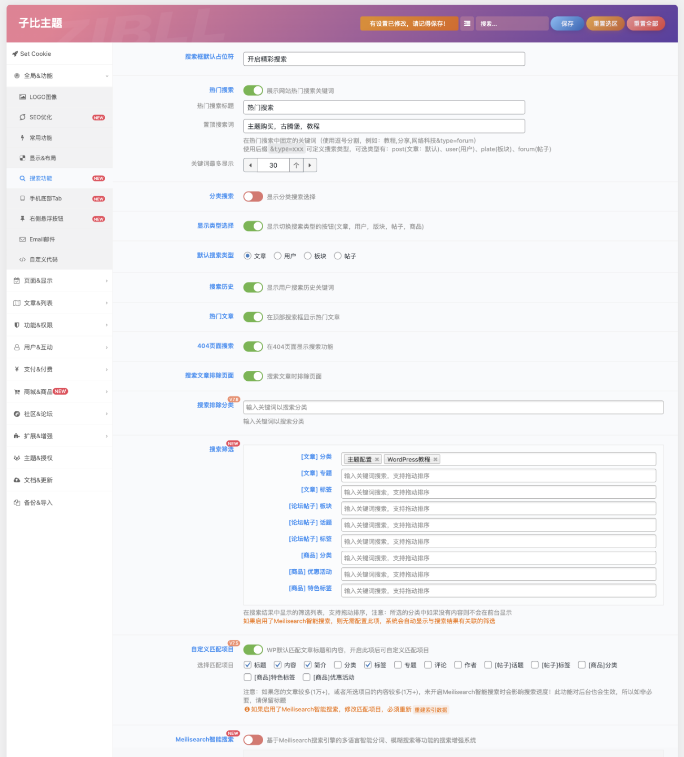Open the SEO优化 settings via its icon
This screenshot has width=684, height=757.
22,117
